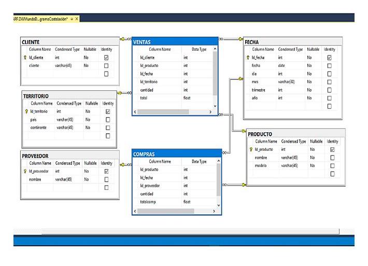
Task: Toggle Identity checkbox for continente
Action: pos(108,128)
